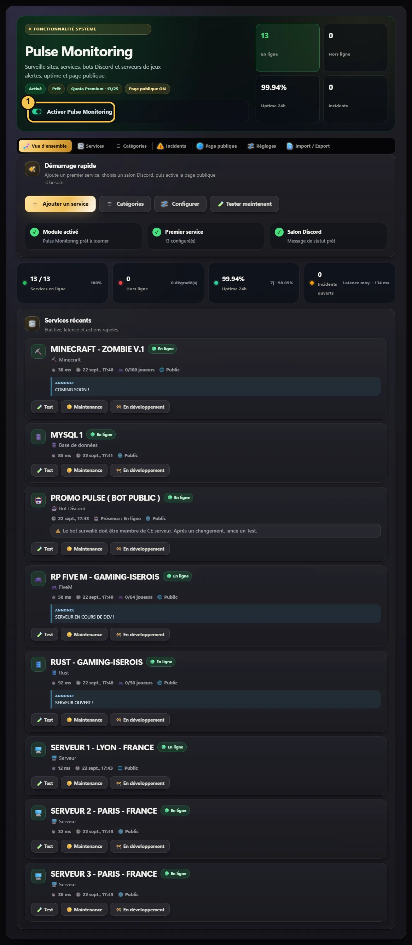Screen dimensions: 412x945
Task: Click the Rust server icon
Action: click(39, 664)
